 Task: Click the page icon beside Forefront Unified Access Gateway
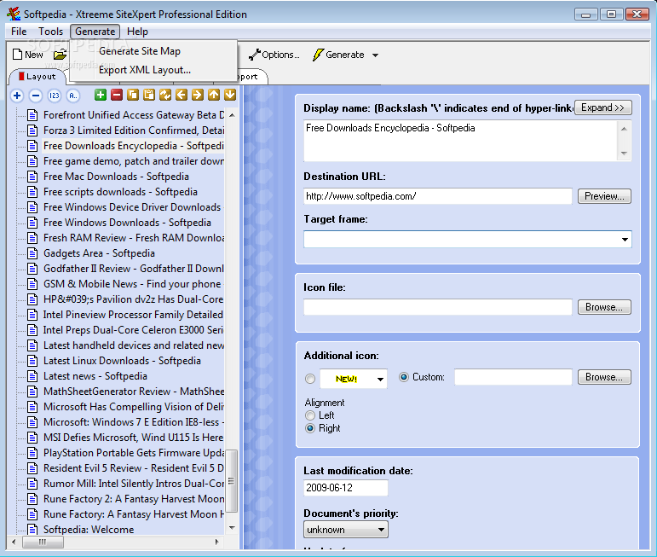(32, 115)
